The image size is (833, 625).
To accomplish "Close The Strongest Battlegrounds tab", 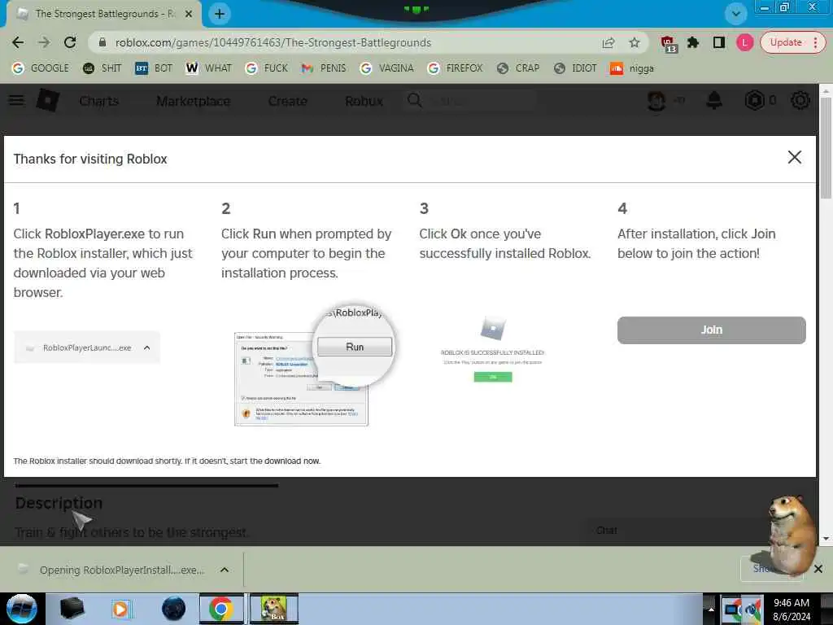I will point(189,14).
